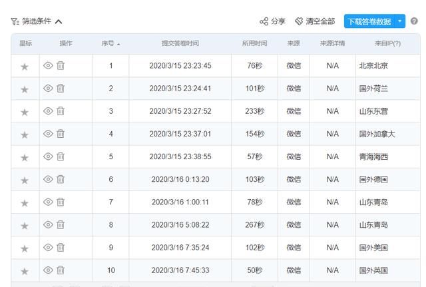Toggle star for row 5 response
Image resolution: width=426 pixels, height=287 pixels.
(25, 157)
